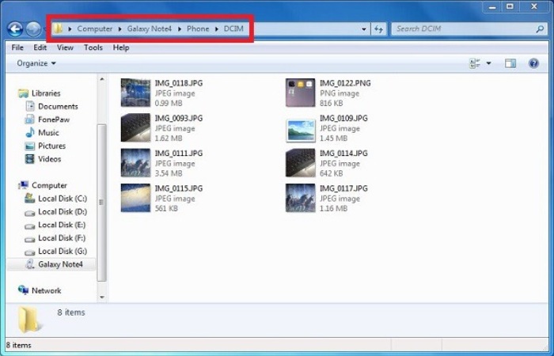The height and width of the screenshot is (356, 554).
Task: Expand the arrow after Galaxy Note4 in breadcrumb
Action: point(180,29)
